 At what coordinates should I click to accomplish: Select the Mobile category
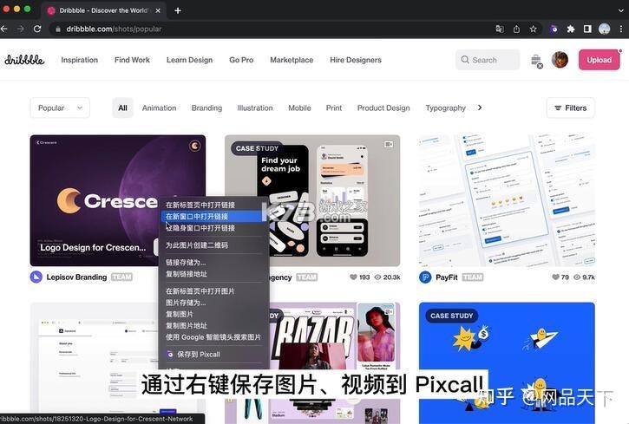coord(299,108)
